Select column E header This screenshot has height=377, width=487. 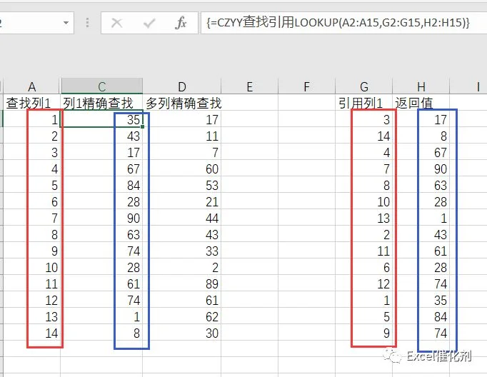tap(250, 86)
